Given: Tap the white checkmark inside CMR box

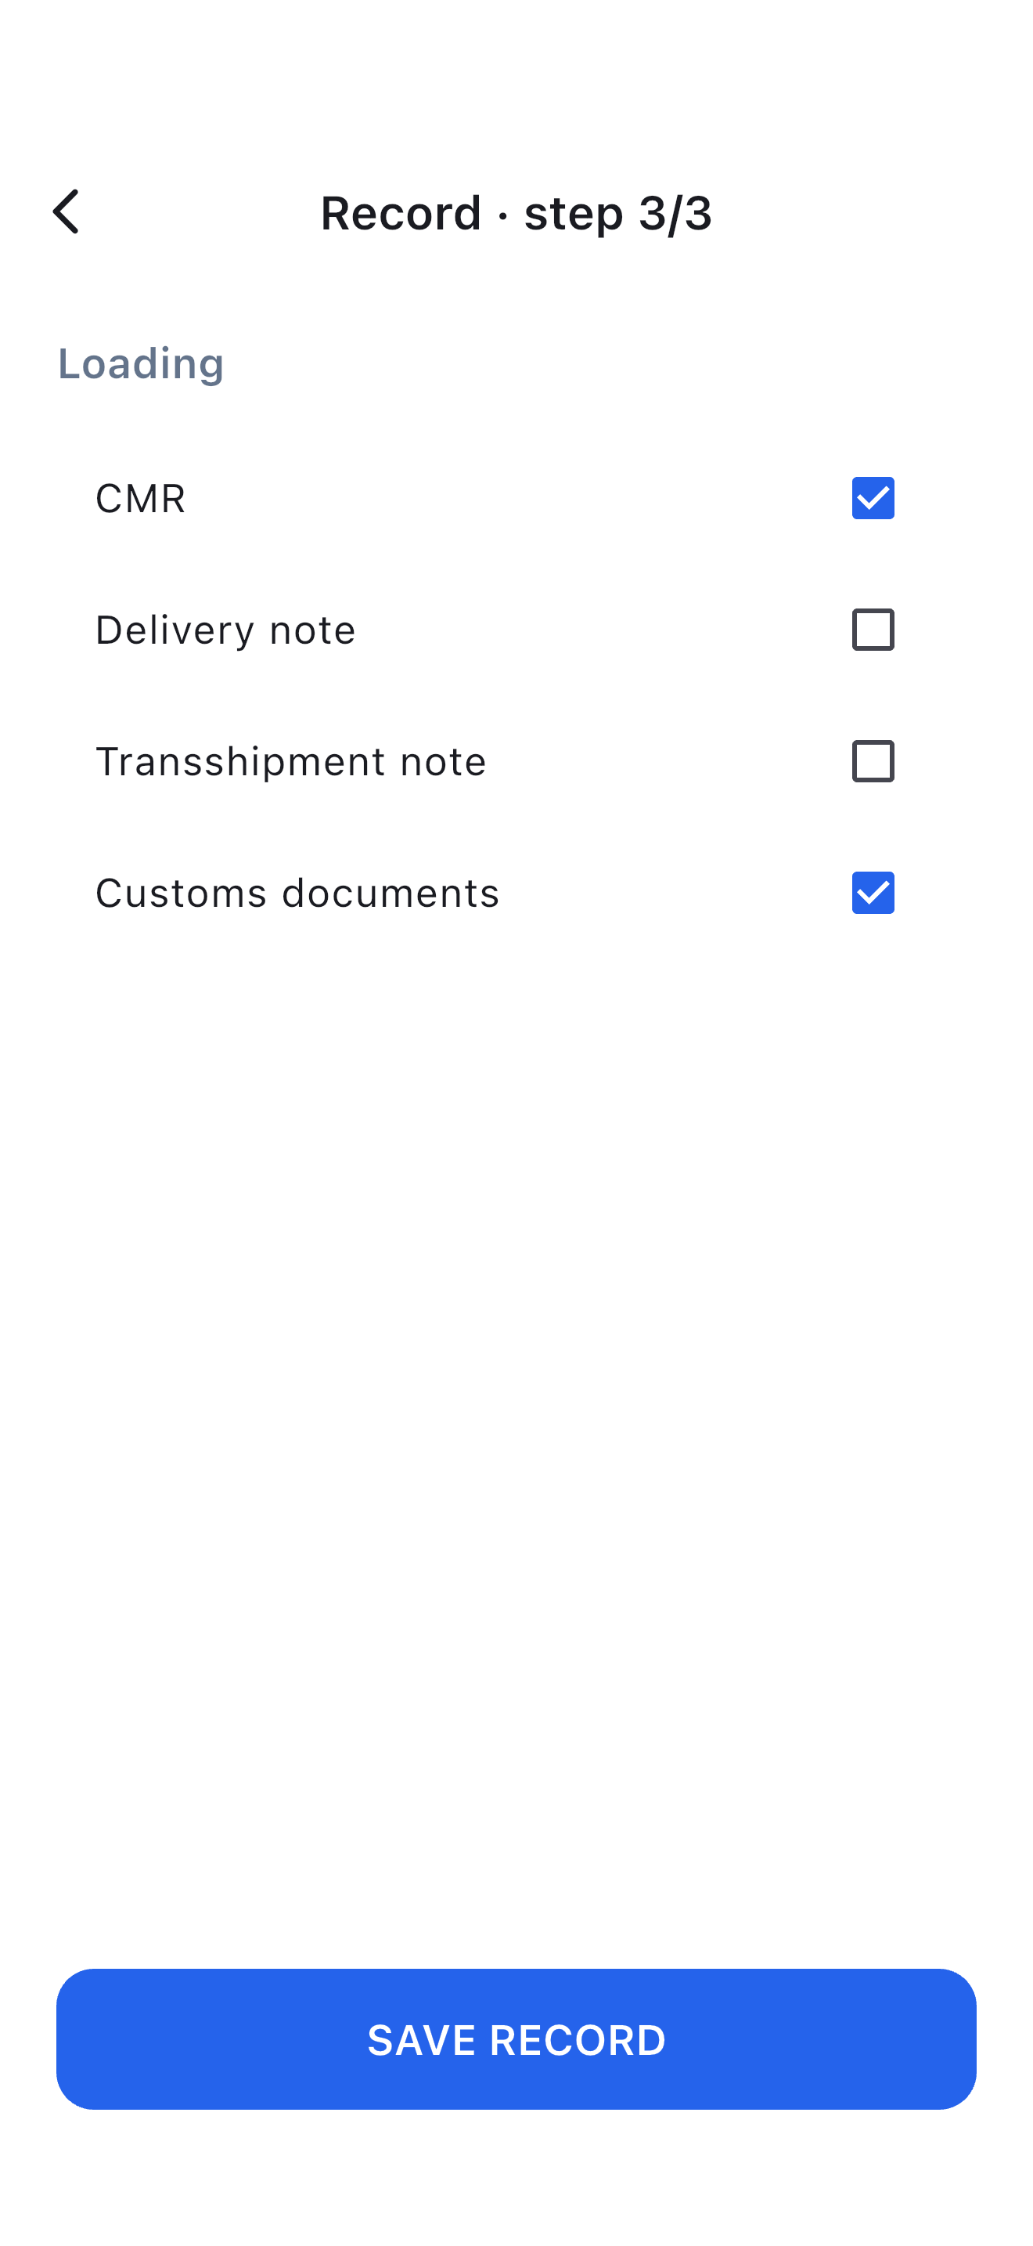Looking at the screenshot, I should pyautogui.click(x=873, y=499).
